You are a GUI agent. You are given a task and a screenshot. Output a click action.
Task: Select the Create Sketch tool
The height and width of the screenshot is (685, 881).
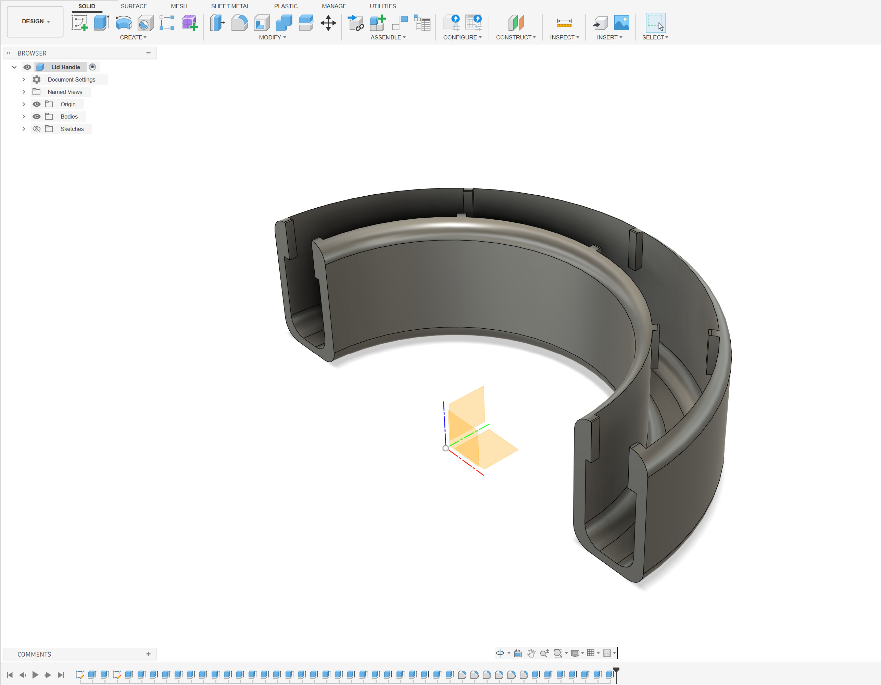coord(80,23)
